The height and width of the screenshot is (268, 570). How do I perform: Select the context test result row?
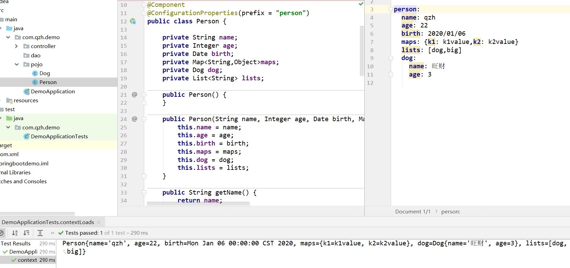(27, 260)
